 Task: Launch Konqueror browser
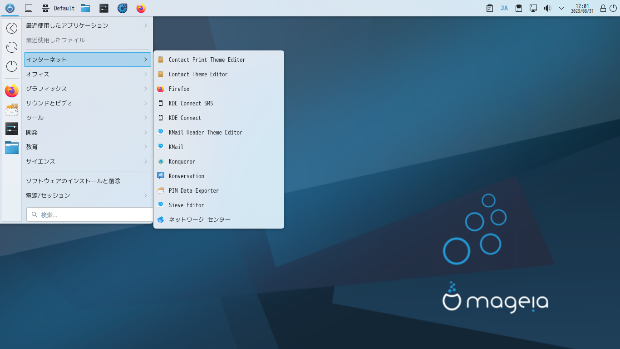coord(219,161)
